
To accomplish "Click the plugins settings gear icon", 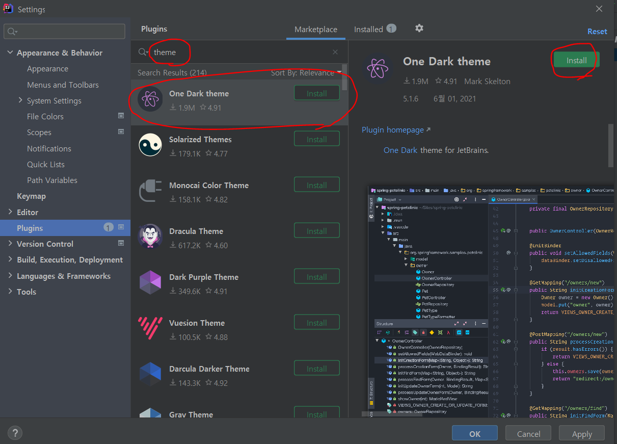I will click(x=419, y=28).
